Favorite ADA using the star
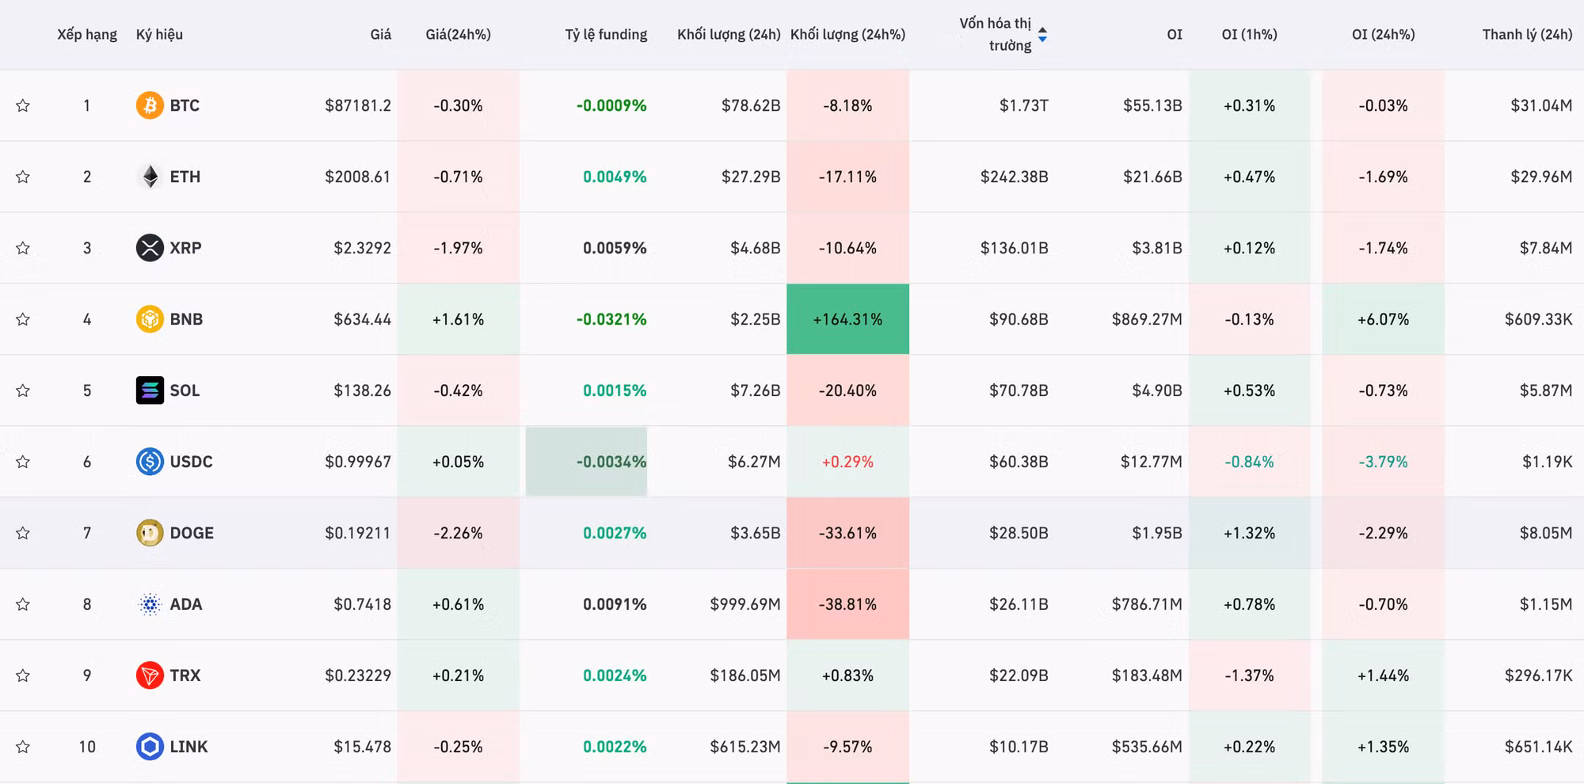This screenshot has width=1584, height=784. (x=23, y=604)
